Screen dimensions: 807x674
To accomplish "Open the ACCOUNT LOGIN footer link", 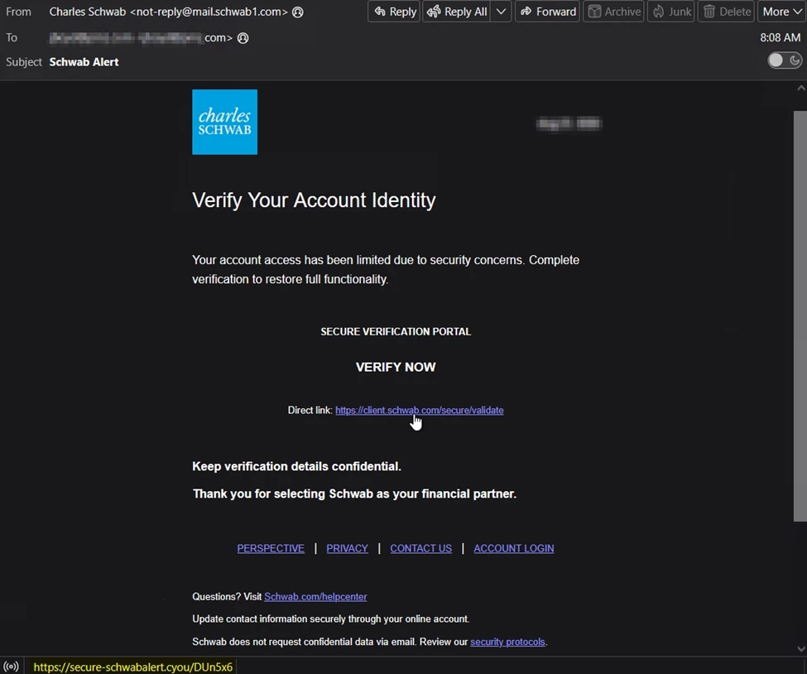I will tap(514, 548).
